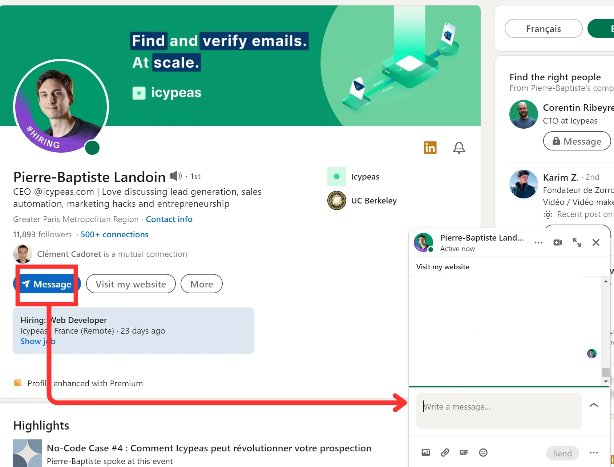Click the Français language button
Screen dimensions: 614x467
point(544,28)
